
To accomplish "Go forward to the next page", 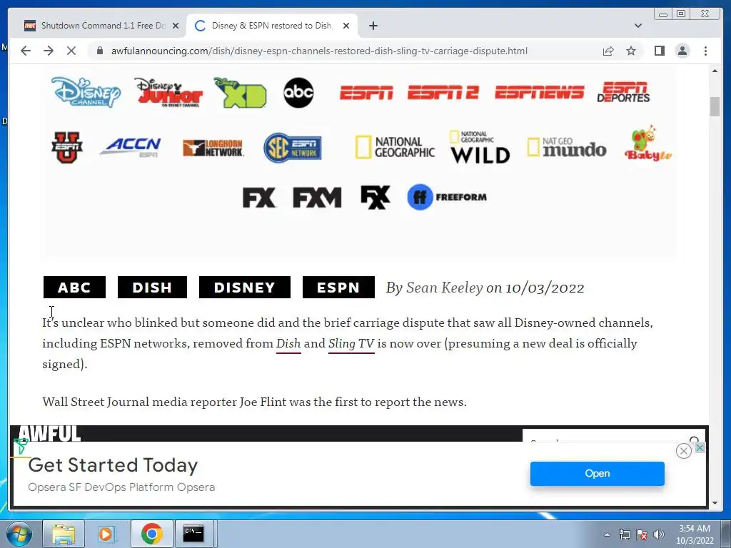I will [49, 51].
